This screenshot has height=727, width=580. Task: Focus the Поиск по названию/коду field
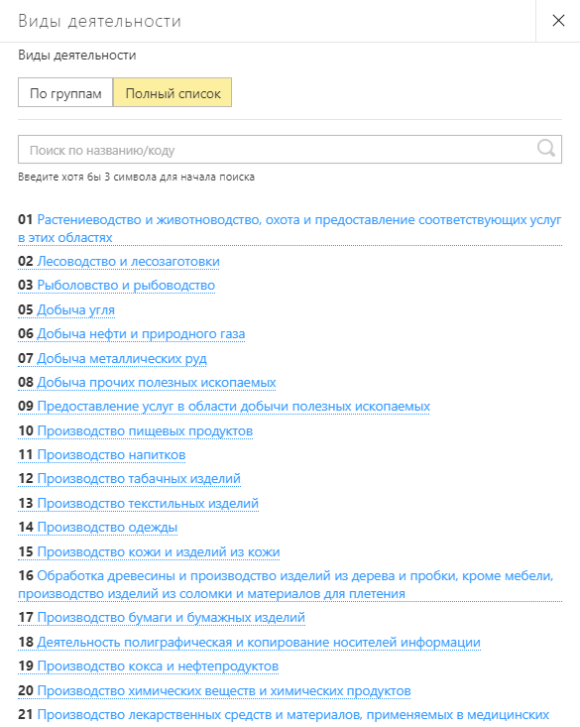[x=290, y=150]
